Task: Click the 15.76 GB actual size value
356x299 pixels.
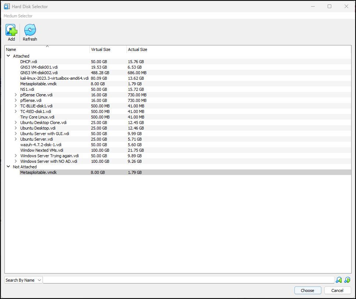Action: [x=136, y=62]
